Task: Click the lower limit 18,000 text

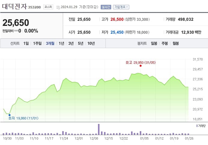Action: pyautogui.click(x=137, y=32)
